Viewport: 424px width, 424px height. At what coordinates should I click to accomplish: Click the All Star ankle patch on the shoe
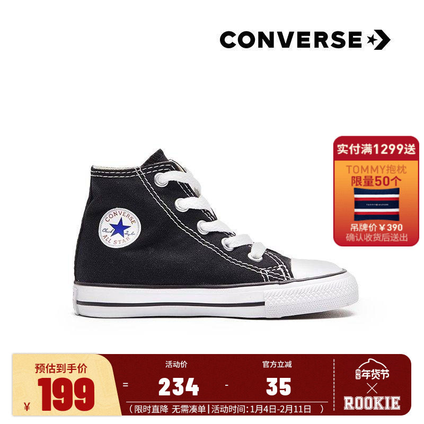pos(119,228)
